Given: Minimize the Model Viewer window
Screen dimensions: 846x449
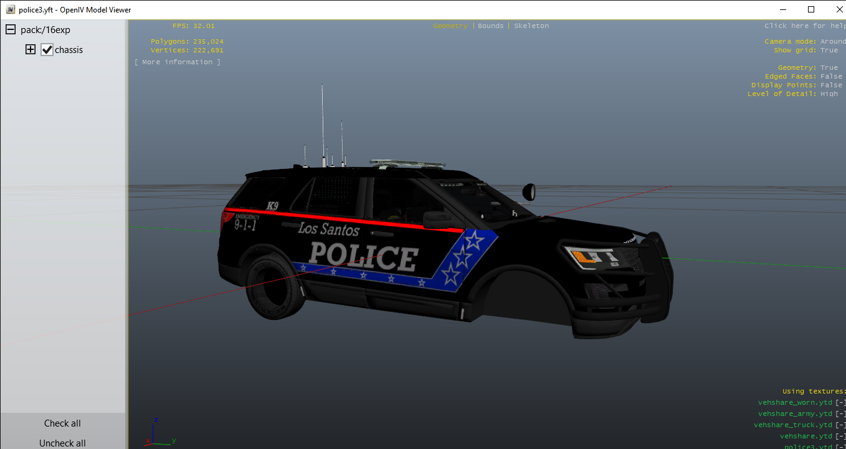Looking at the screenshot, I should (x=782, y=9).
